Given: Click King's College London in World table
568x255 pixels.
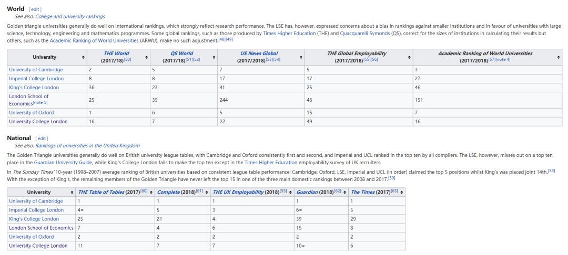Looking at the screenshot, I should point(34,88).
